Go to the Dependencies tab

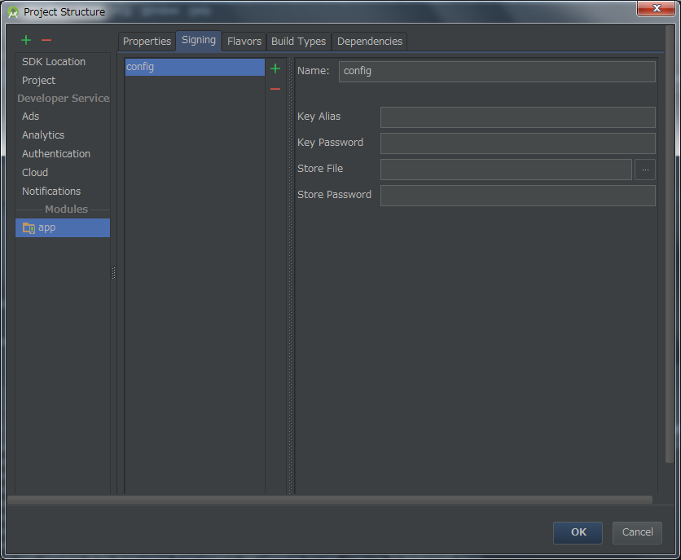(x=369, y=41)
